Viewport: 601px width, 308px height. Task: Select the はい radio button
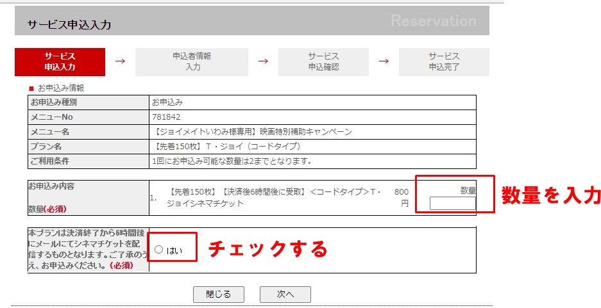[x=158, y=250]
